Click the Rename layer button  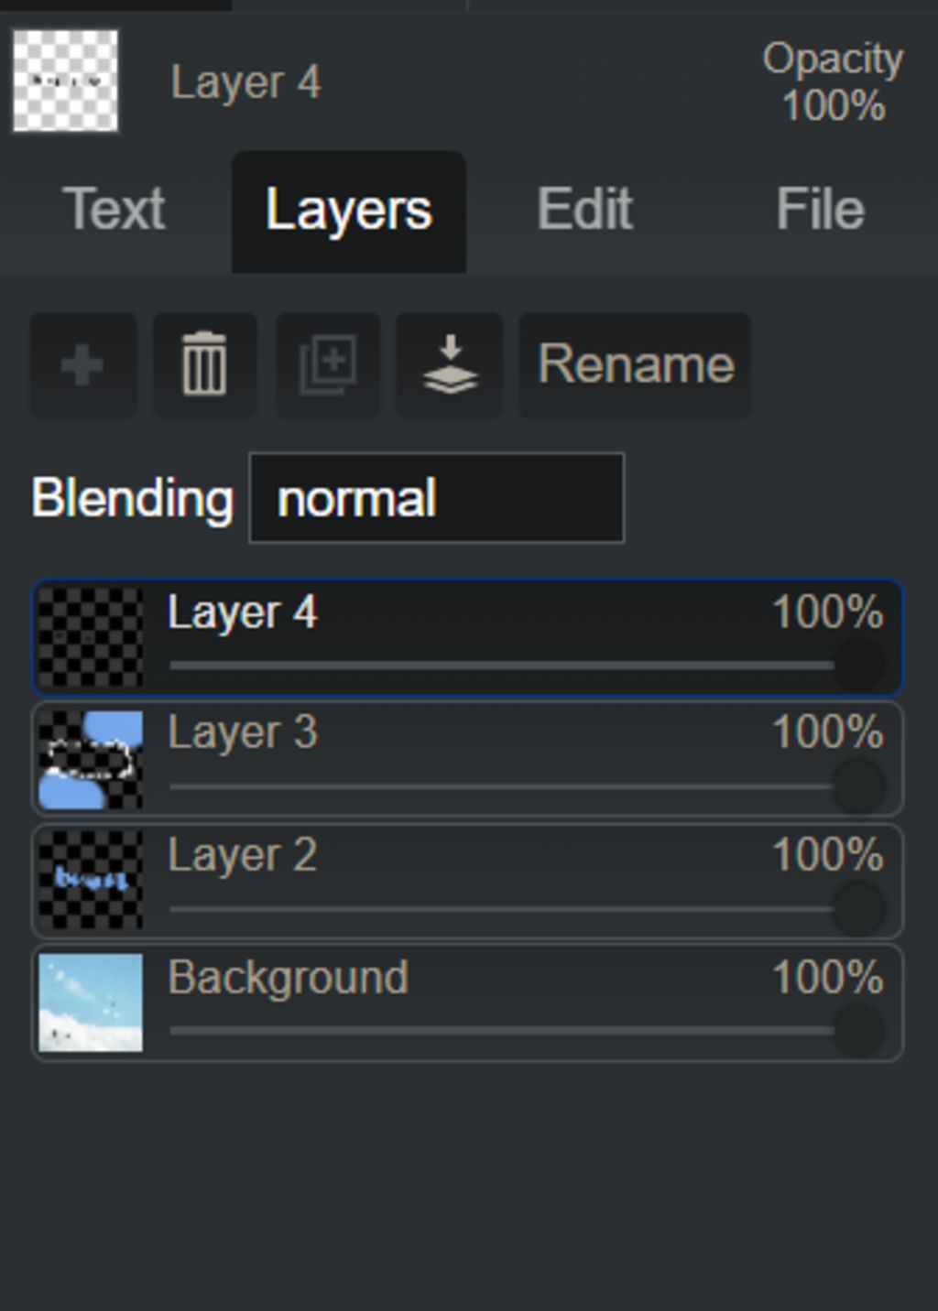coord(635,365)
